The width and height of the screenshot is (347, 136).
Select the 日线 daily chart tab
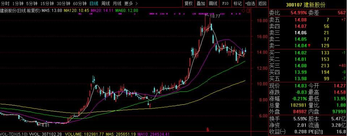(94, 4)
